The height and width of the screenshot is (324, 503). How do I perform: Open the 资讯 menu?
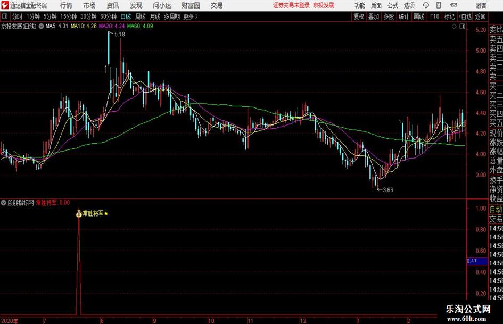tap(113, 5)
